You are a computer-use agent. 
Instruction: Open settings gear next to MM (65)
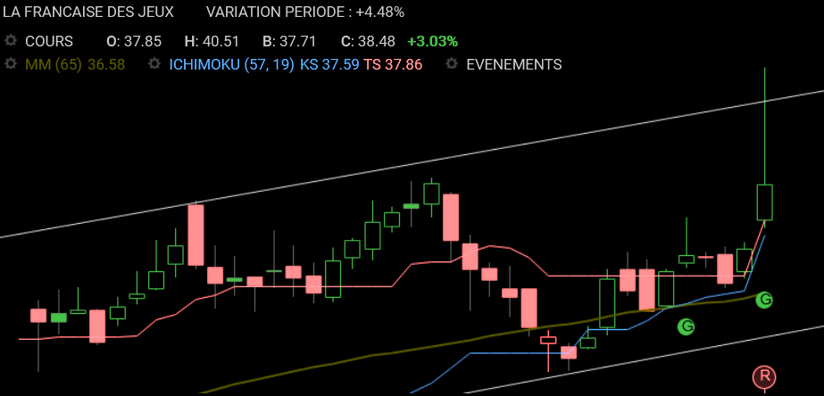(11, 64)
